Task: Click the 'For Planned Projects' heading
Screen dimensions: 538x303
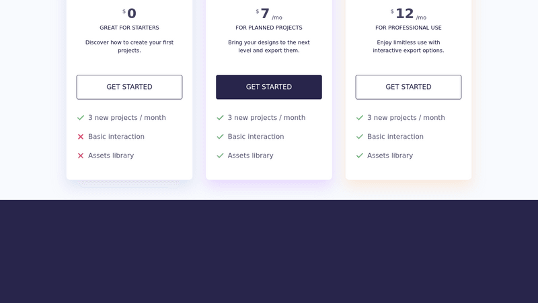Action: click(269, 28)
